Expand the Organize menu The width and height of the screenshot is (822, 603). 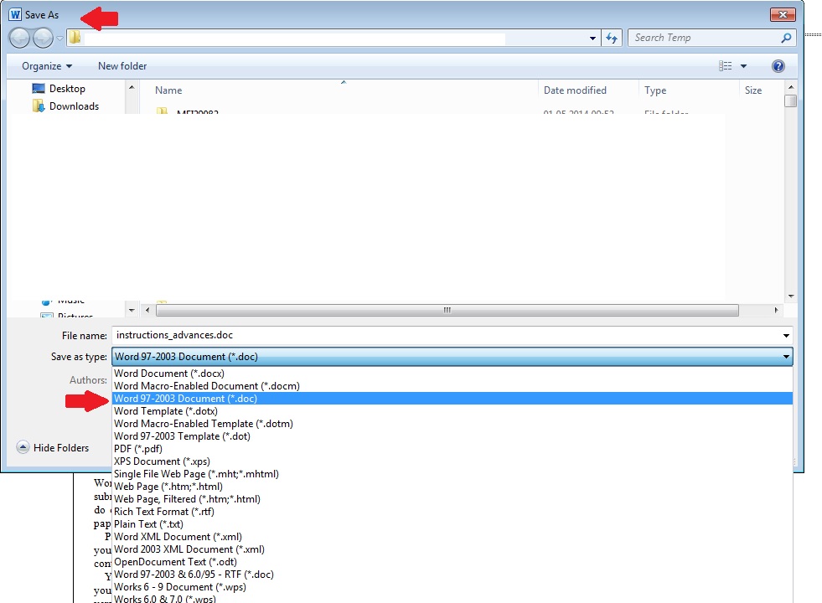[x=47, y=66]
